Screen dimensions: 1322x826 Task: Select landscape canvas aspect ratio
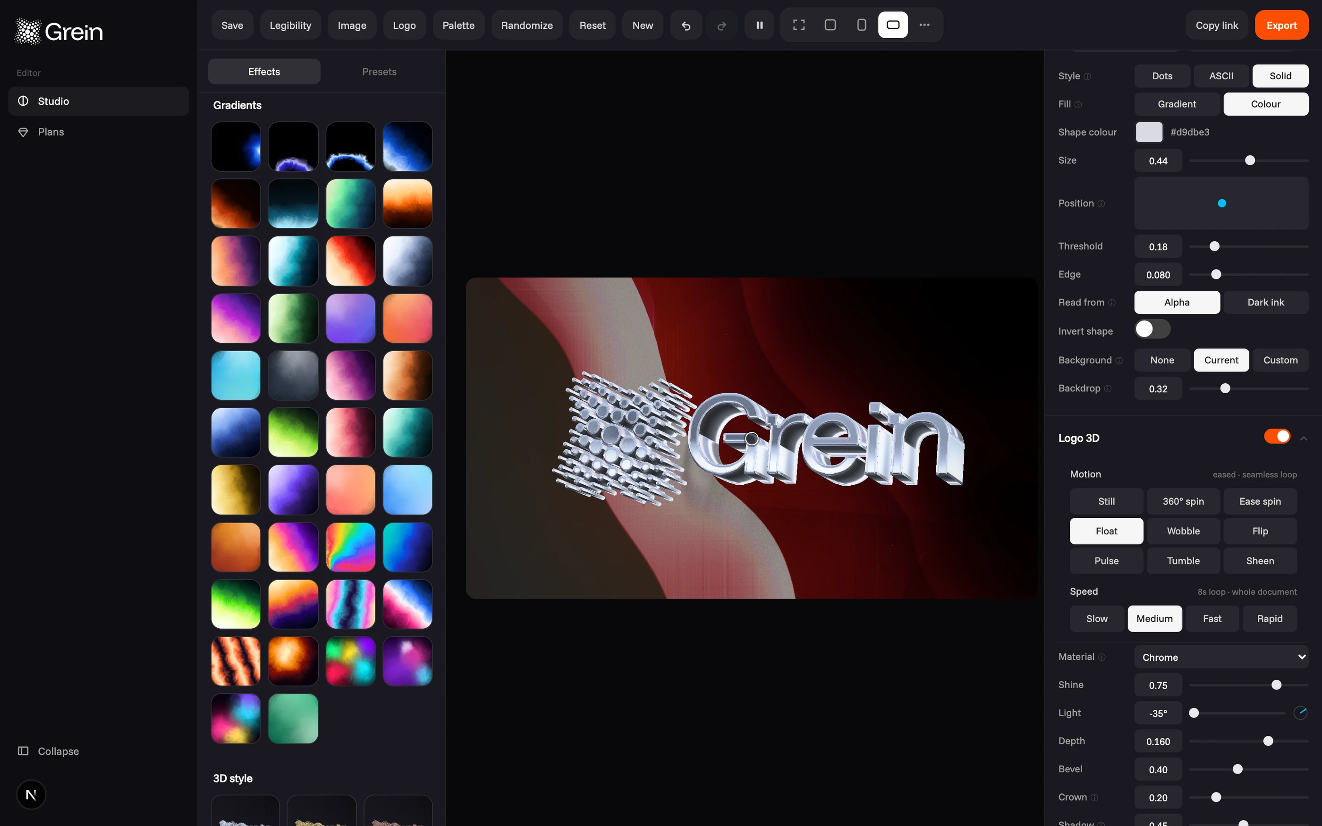(893, 25)
